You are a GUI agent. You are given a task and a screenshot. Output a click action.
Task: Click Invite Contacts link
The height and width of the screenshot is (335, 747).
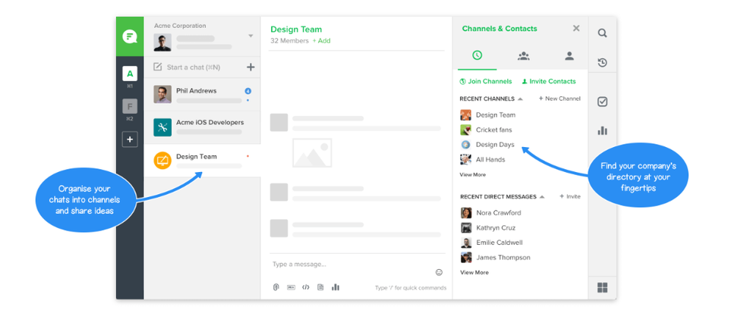(549, 81)
